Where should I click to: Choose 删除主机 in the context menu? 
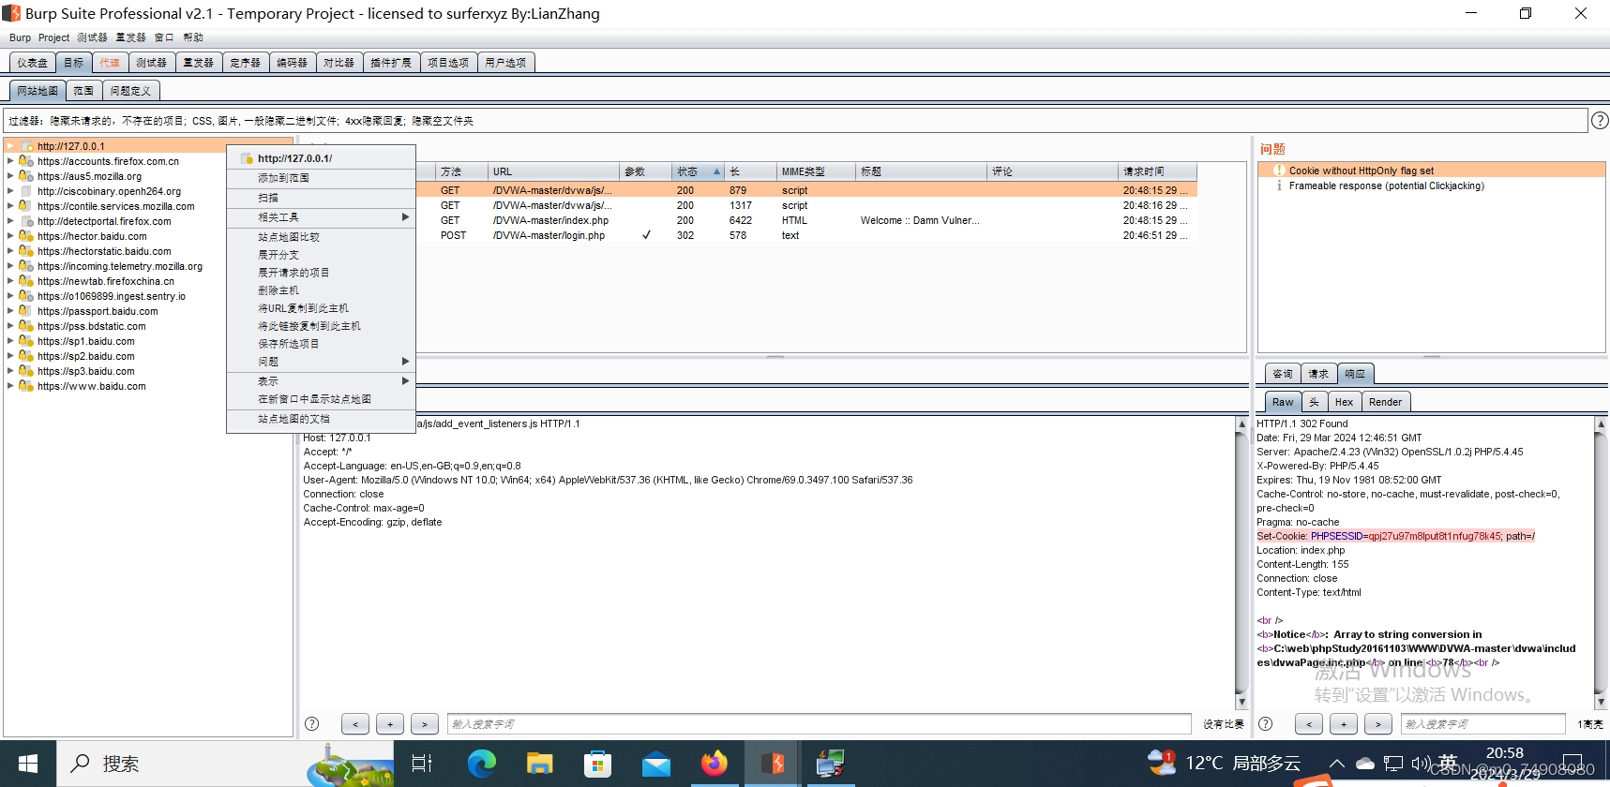click(x=321, y=290)
